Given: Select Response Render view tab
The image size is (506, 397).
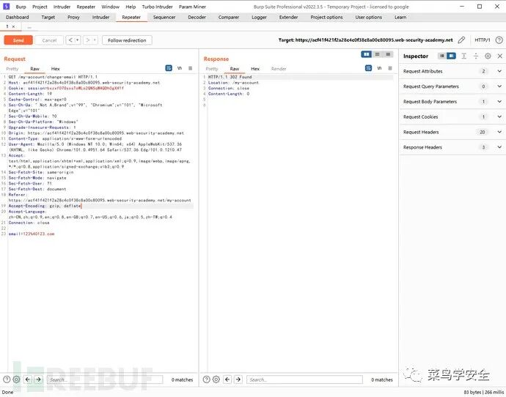Looking at the screenshot, I should tap(279, 69).
